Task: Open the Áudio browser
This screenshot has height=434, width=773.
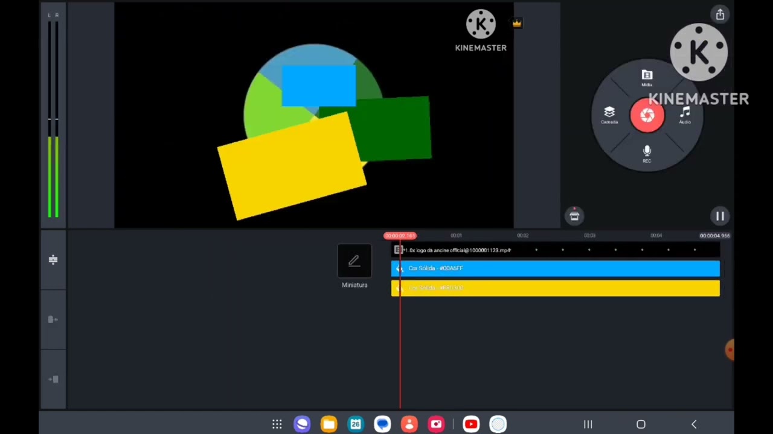Action: pyautogui.click(x=685, y=115)
